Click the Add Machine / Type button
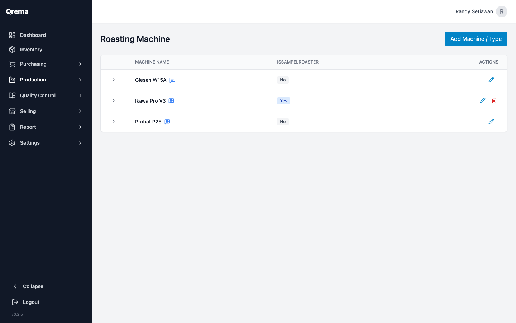 (x=476, y=39)
